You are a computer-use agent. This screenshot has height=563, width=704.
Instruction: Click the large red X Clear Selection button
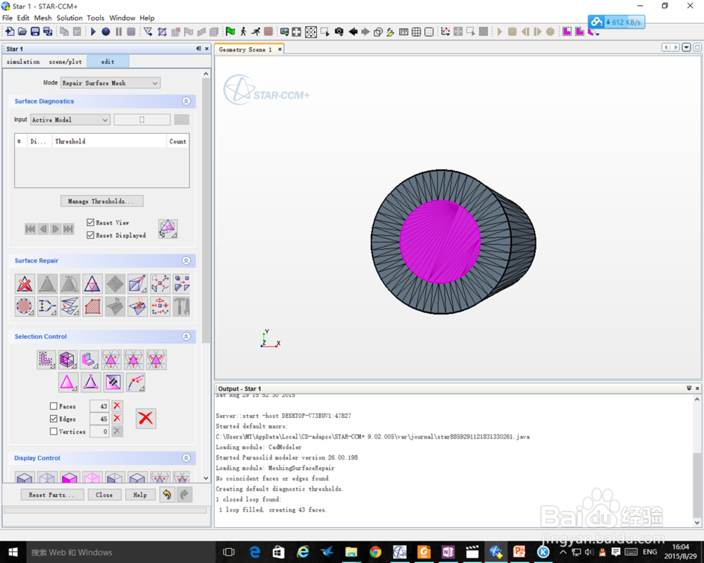146,419
